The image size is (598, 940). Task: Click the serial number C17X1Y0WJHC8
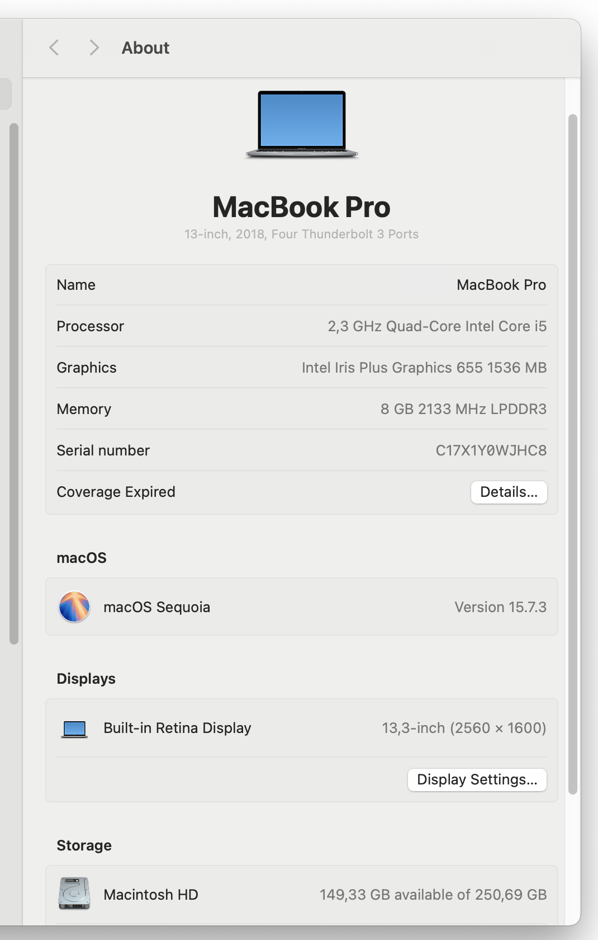click(491, 450)
